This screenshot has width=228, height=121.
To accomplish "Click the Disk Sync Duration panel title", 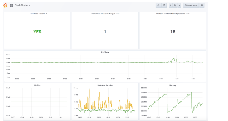I will pyautogui.click(x=105, y=85).
